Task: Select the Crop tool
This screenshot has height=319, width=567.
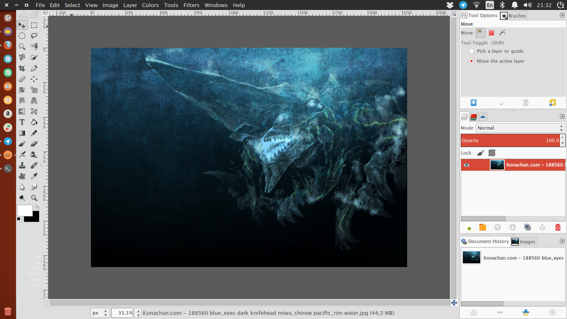Action: (22, 68)
